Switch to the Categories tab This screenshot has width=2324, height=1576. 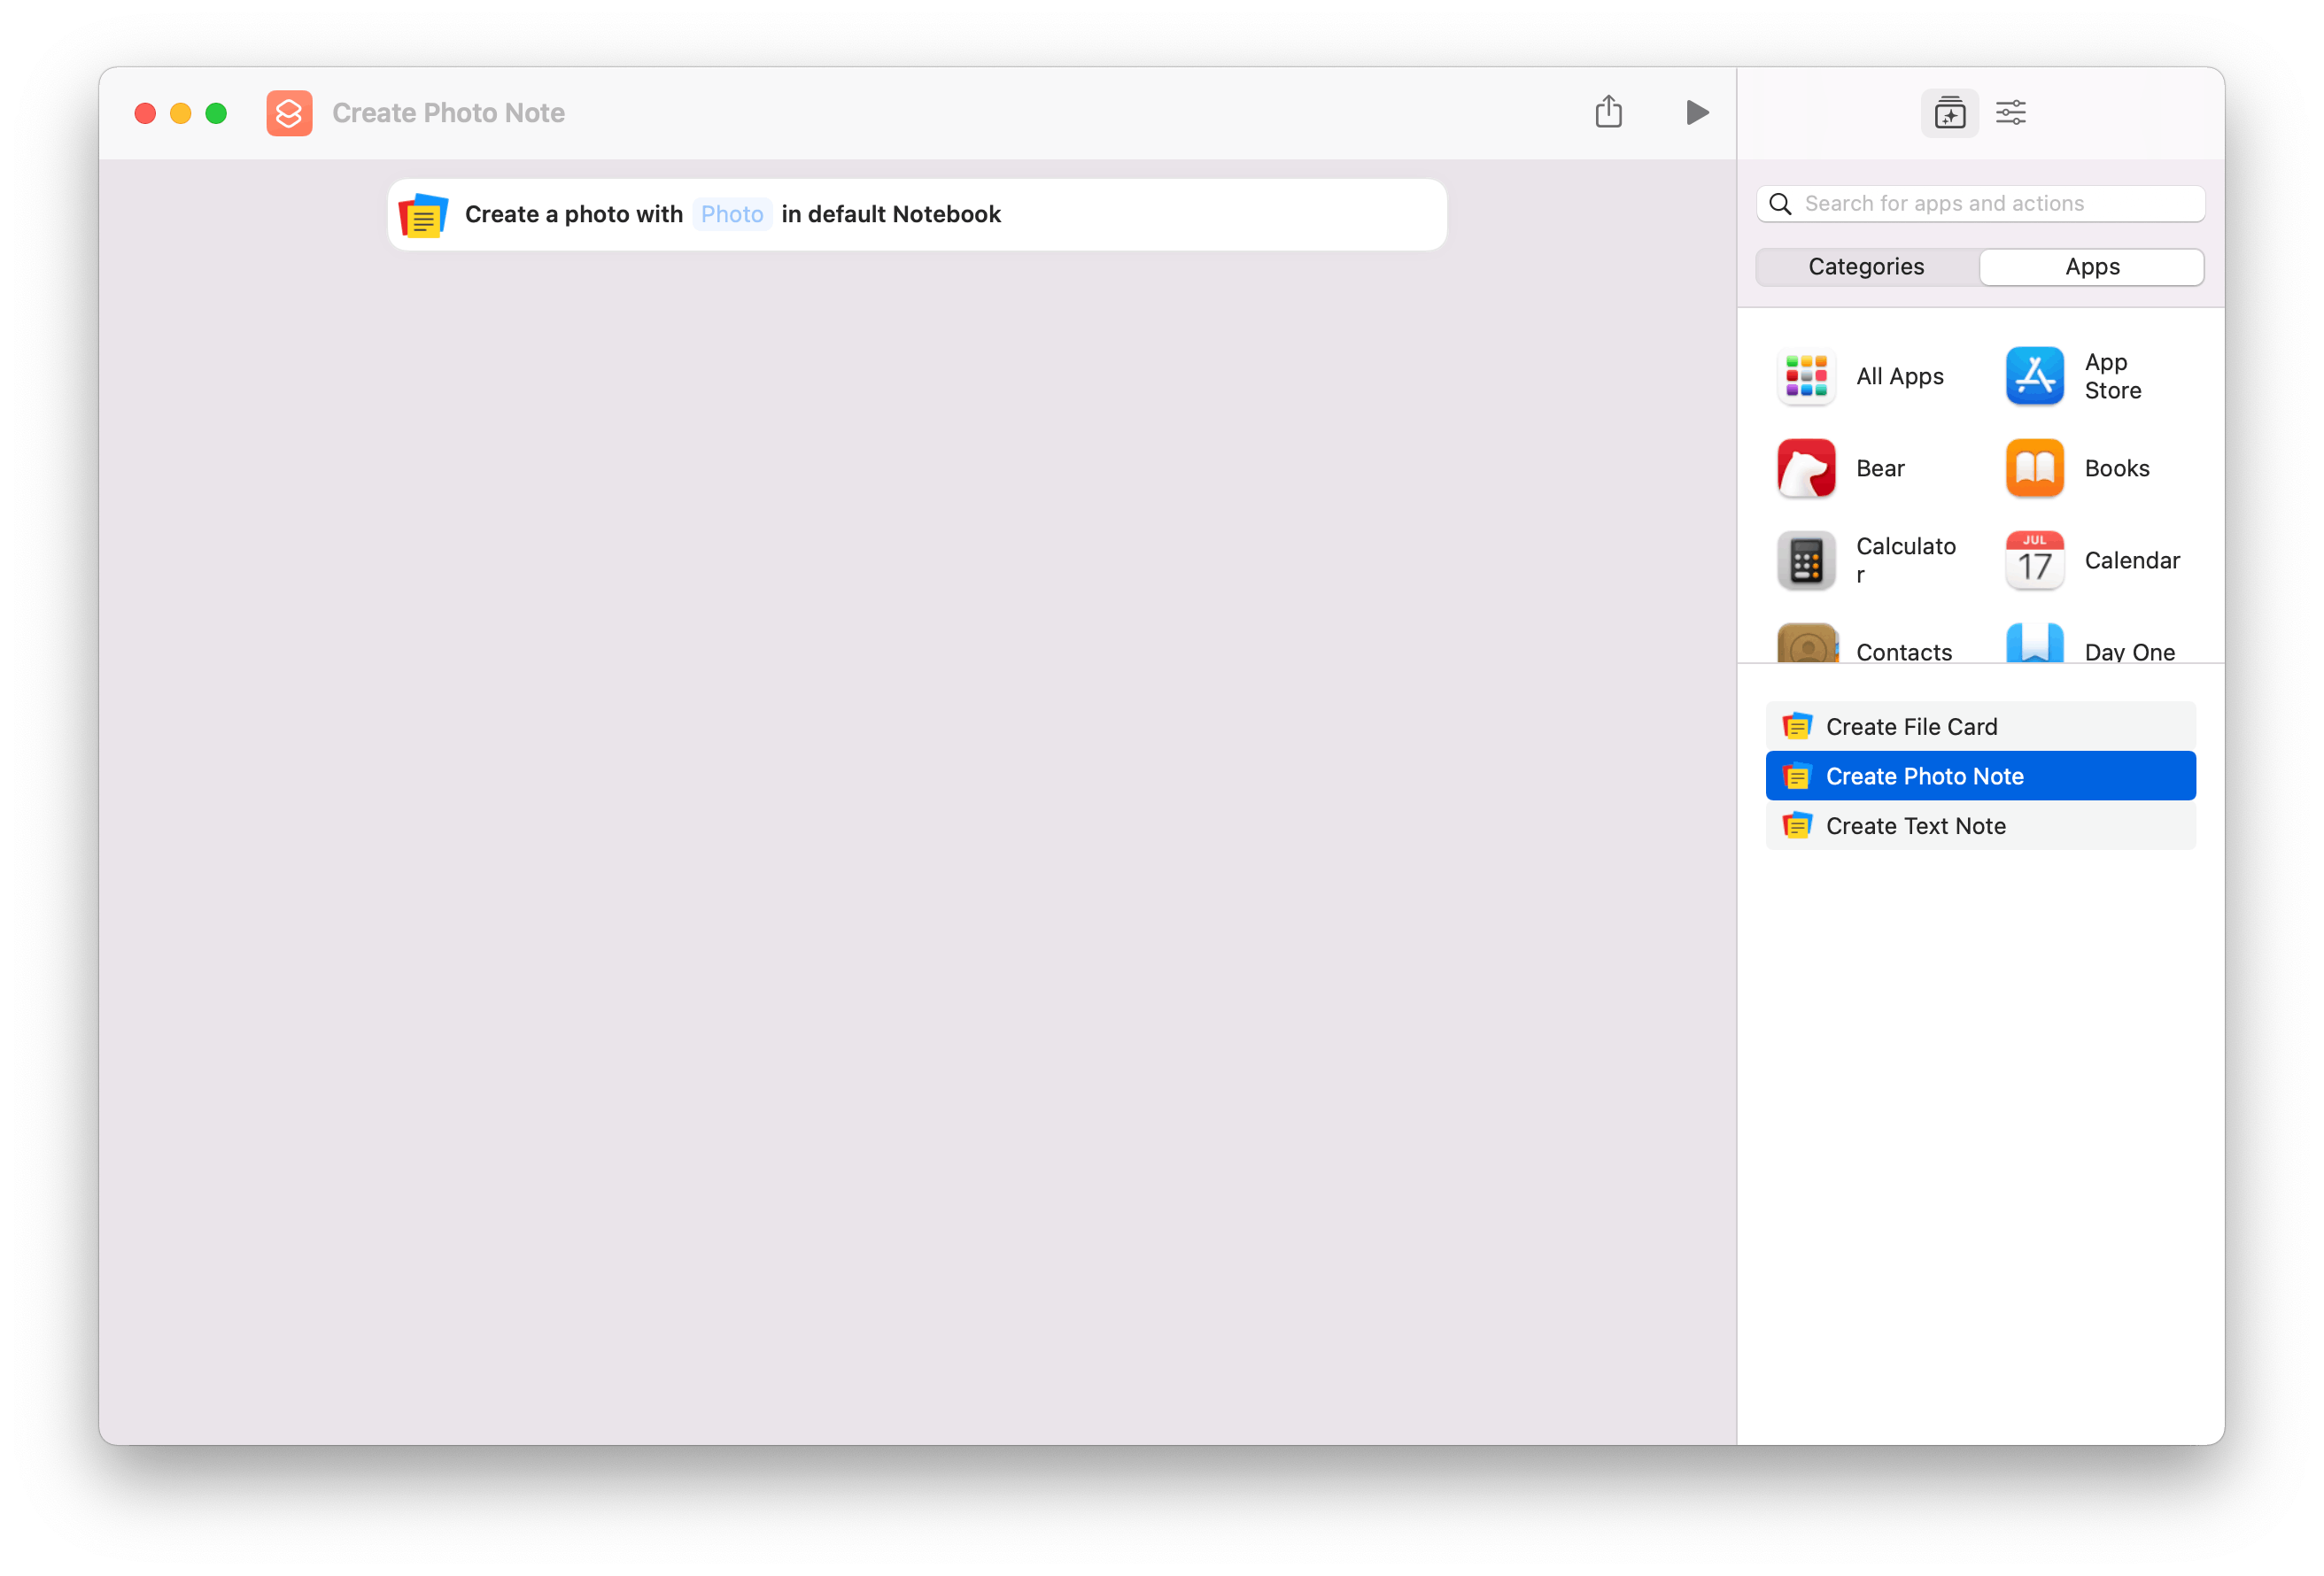pyautogui.click(x=1865, y=266)
